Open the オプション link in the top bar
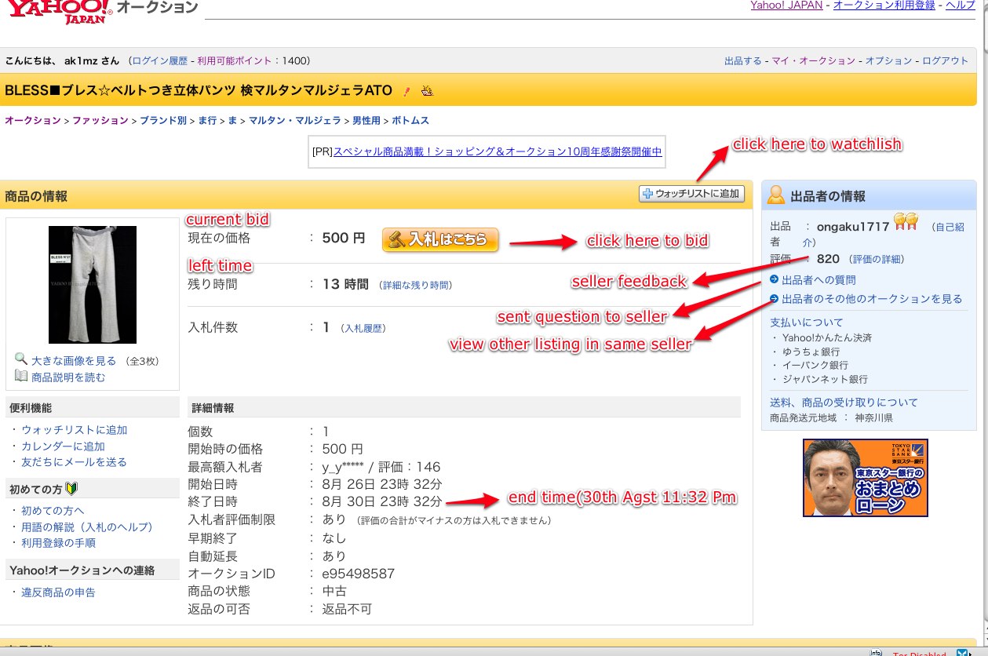The width and height of the screenshot is (988, 656). point(888,60)
